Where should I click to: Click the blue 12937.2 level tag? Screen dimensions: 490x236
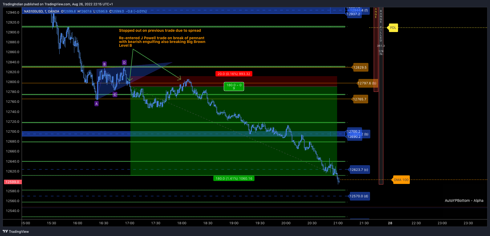(x=354, y=14)
